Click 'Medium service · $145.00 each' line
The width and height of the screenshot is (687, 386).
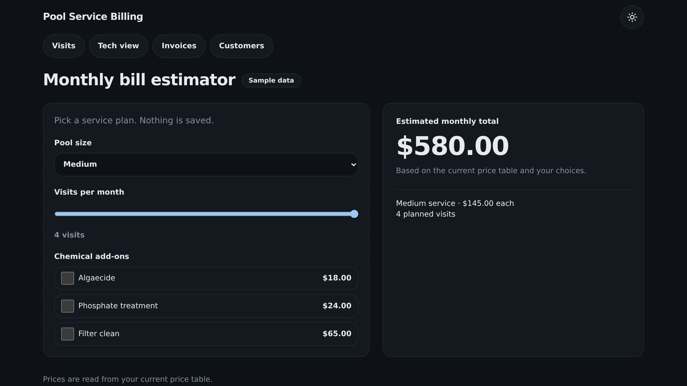pos(455,203)
